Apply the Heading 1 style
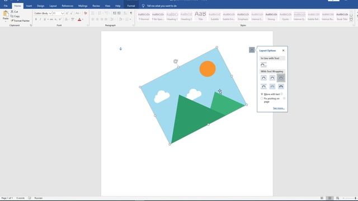This screenshot has width=358, height=201. (x=172, y=16)
